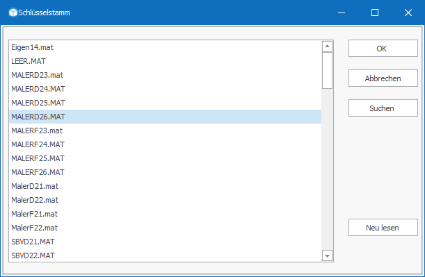Choose MALERF26.MAT entry

[x=166, y=172]
